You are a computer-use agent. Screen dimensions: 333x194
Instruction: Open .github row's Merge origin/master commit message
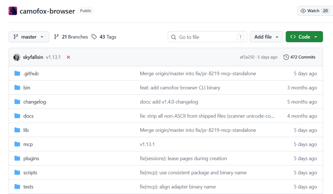[198, 74]
